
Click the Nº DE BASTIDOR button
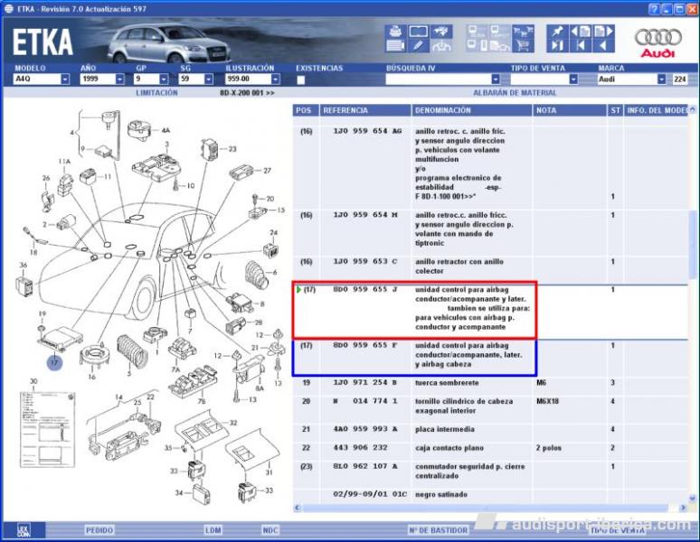439,530
